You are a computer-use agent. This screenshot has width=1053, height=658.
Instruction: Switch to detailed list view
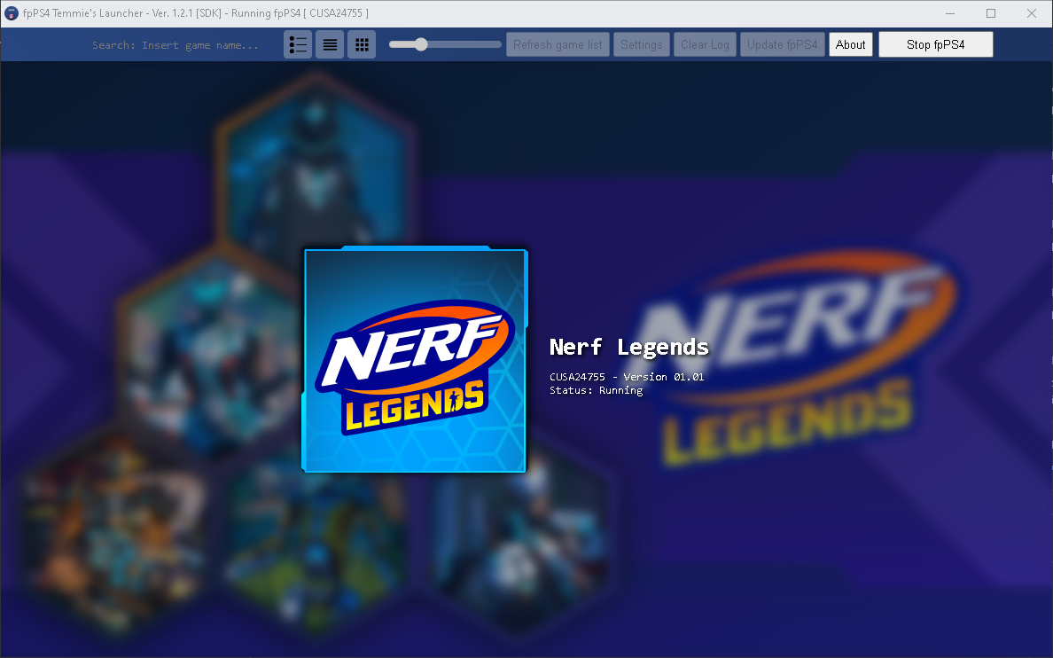298,43
